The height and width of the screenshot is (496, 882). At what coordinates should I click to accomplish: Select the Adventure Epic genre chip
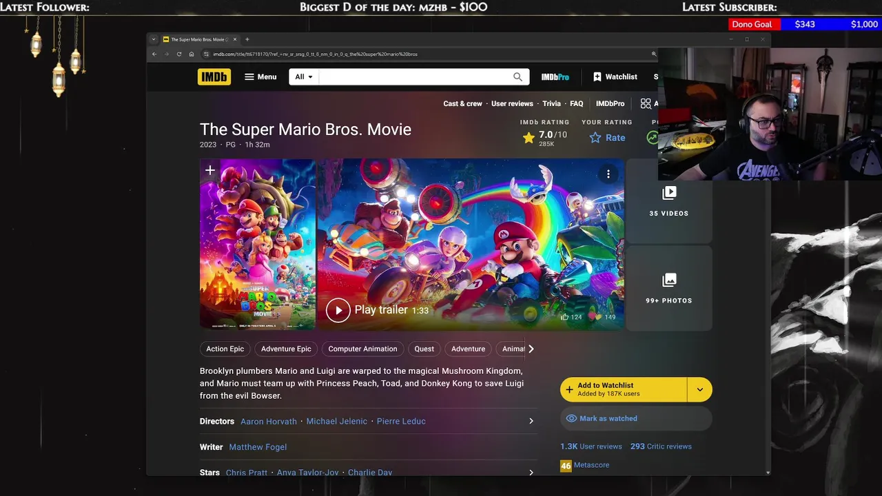pyautogui.click(x=286, y=349)
